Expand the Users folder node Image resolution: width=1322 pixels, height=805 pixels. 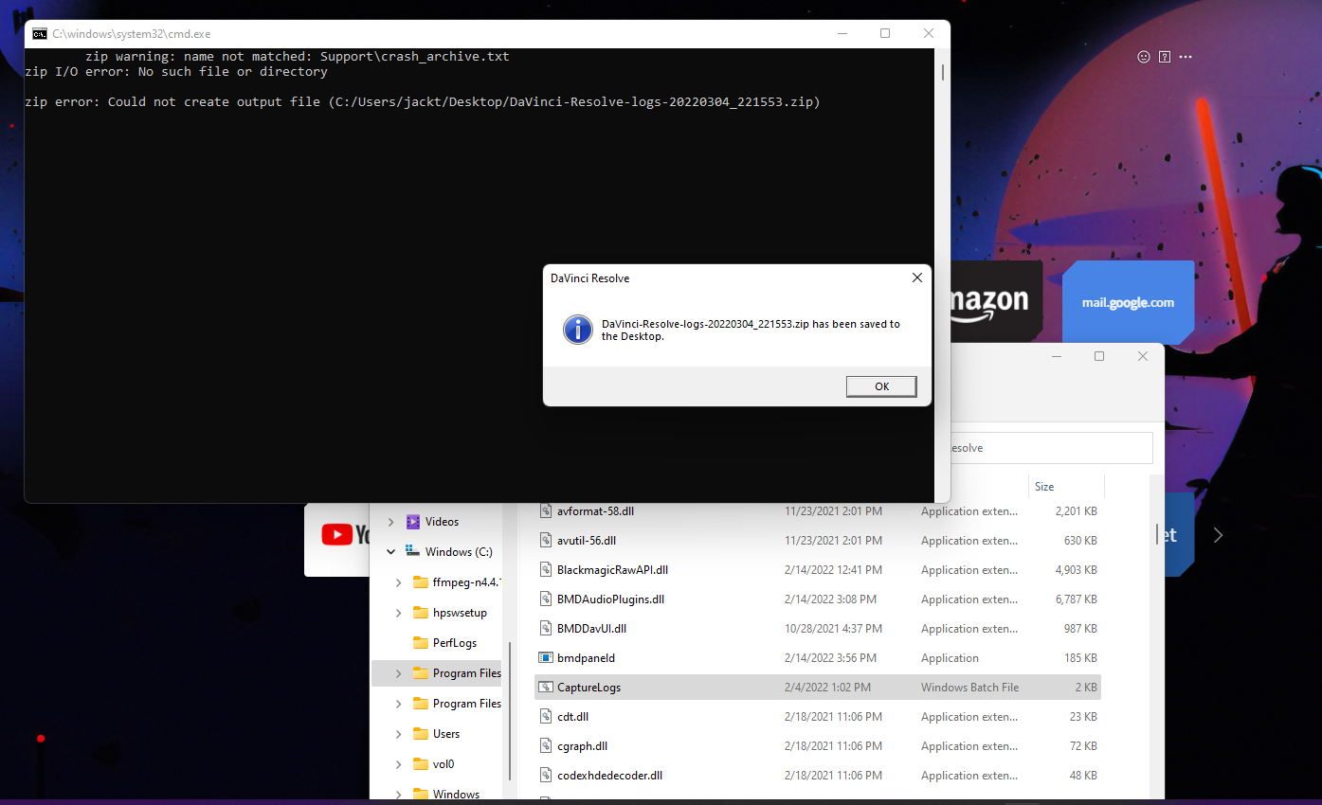(x=398, y=734)
